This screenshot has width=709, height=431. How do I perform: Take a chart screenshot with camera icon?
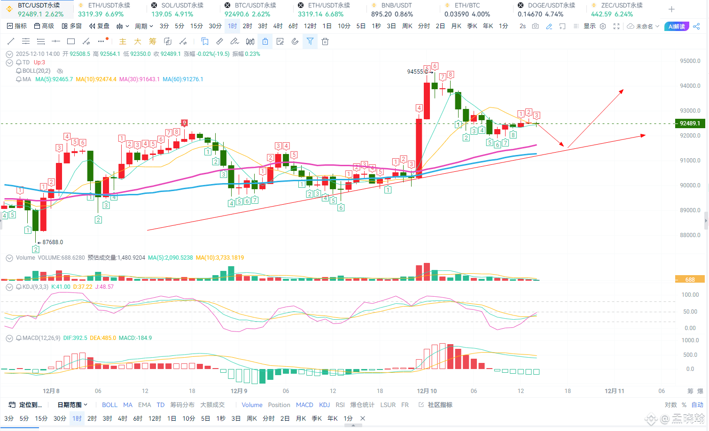(x=536, y=26)
